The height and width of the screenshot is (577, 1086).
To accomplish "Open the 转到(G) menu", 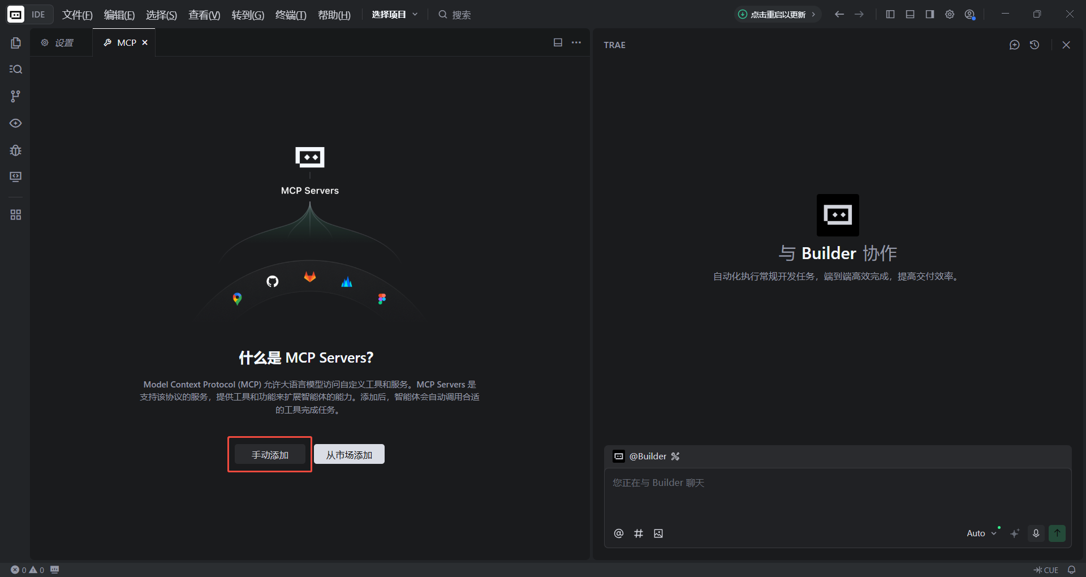I will 248,15.
